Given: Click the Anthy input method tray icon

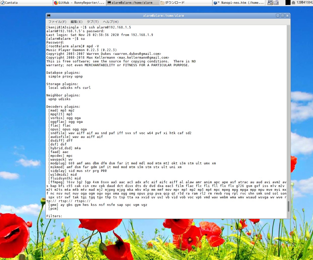Looking at the screenshot, I should tap(270, 3).
